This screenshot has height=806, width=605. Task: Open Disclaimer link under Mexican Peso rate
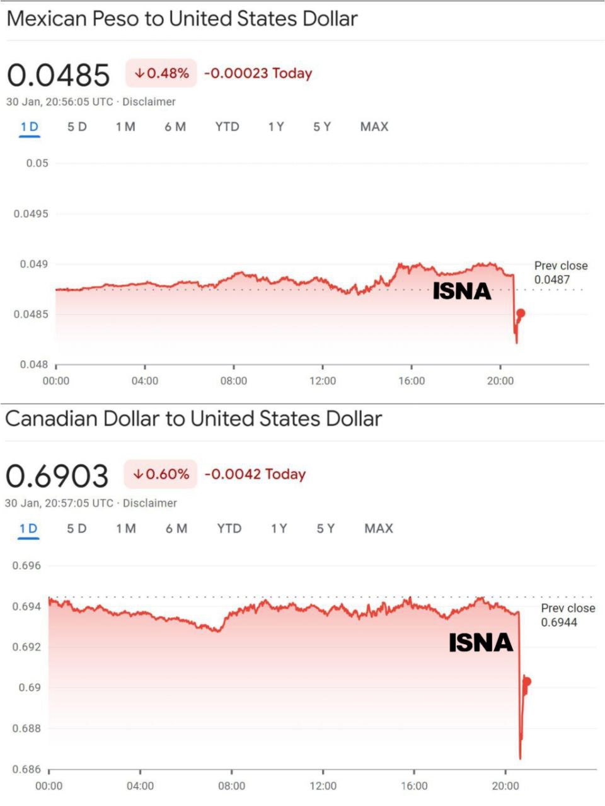(x=149, y=101)
